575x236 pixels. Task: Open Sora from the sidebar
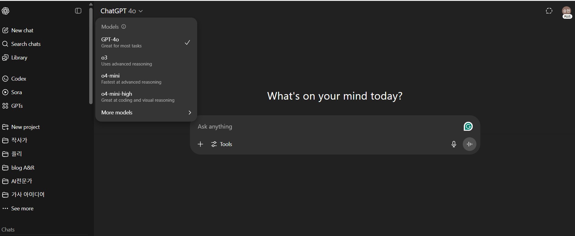(16, 92)
